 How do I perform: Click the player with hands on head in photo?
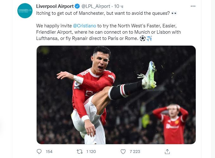pyautogui.click(x=171, y=124)
